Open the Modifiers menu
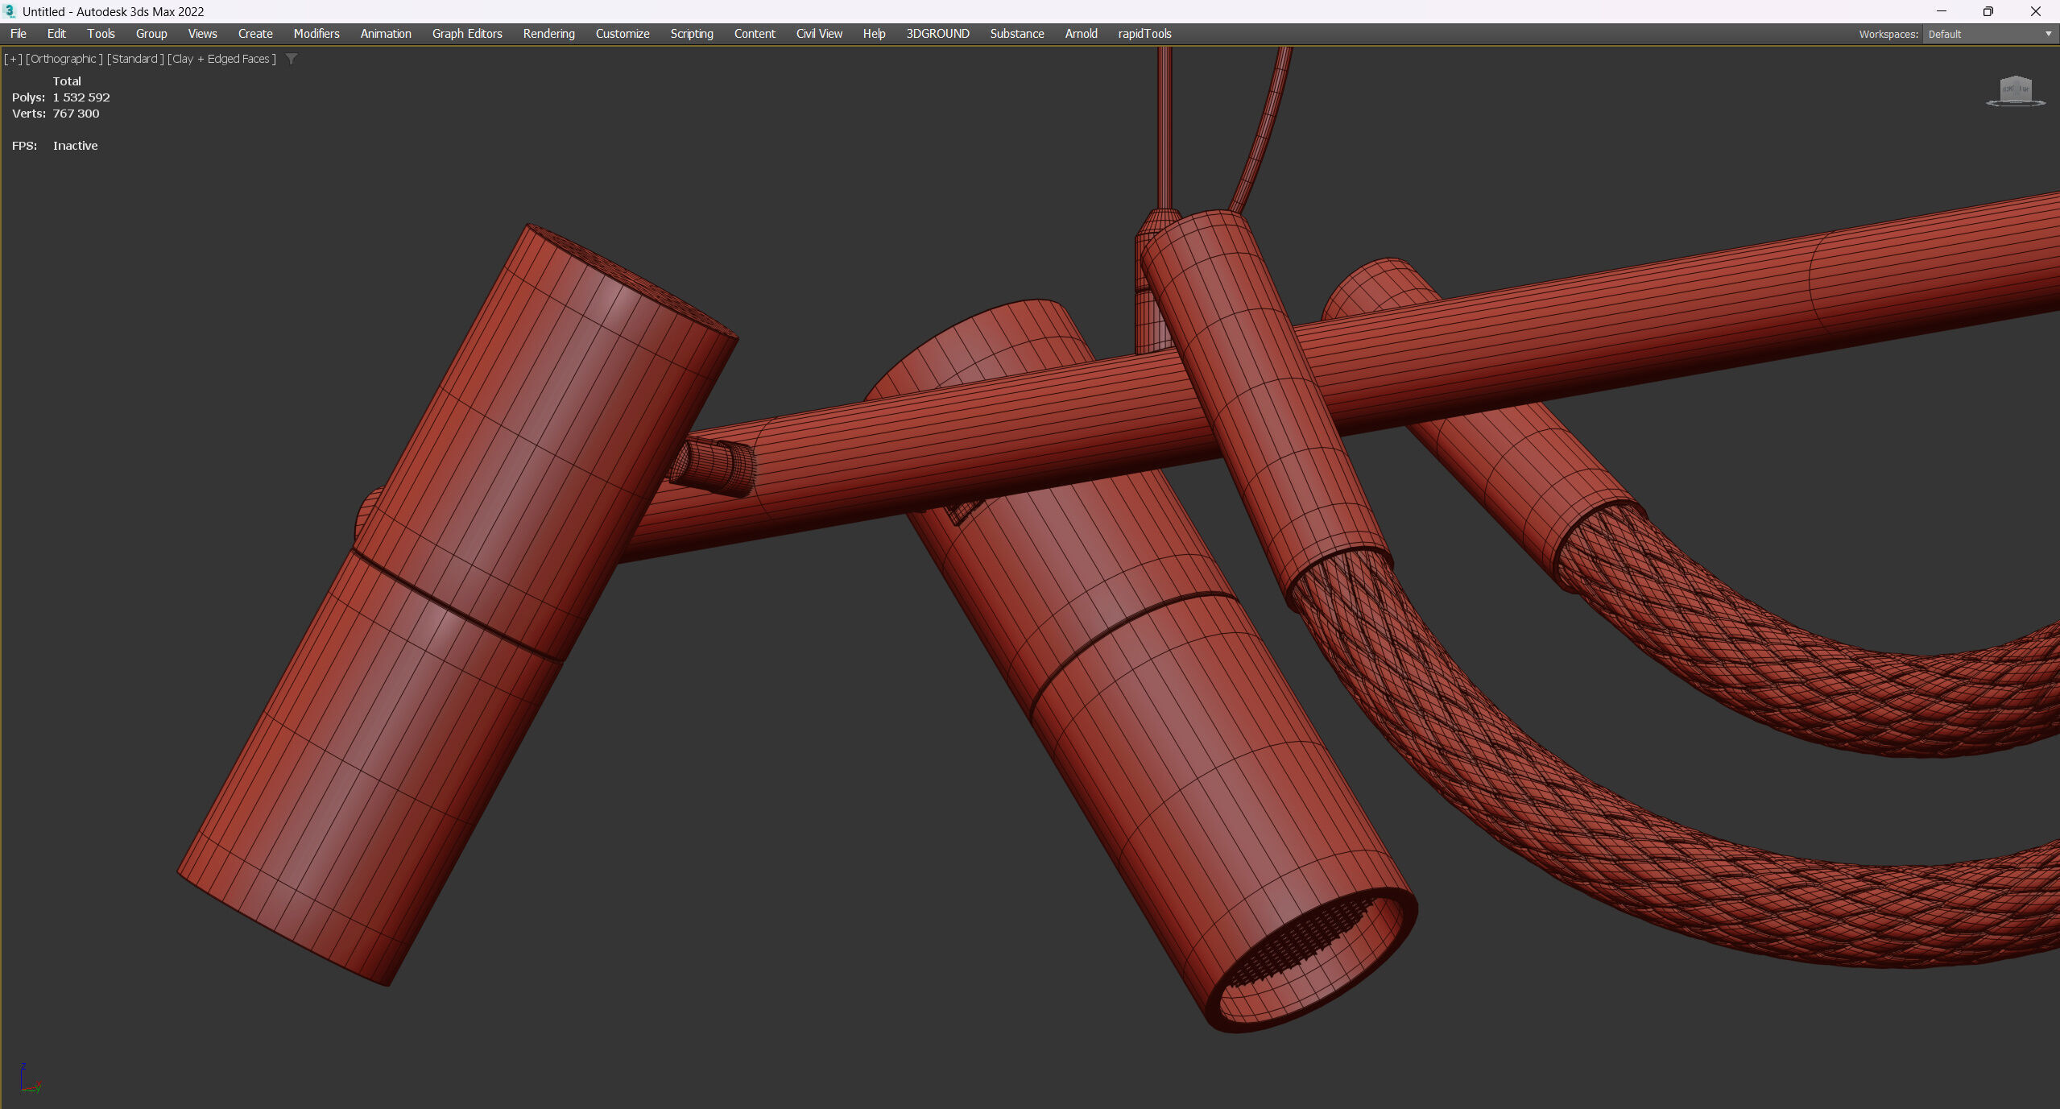This screenshot has height=1109, width=2060. (316, 34)
